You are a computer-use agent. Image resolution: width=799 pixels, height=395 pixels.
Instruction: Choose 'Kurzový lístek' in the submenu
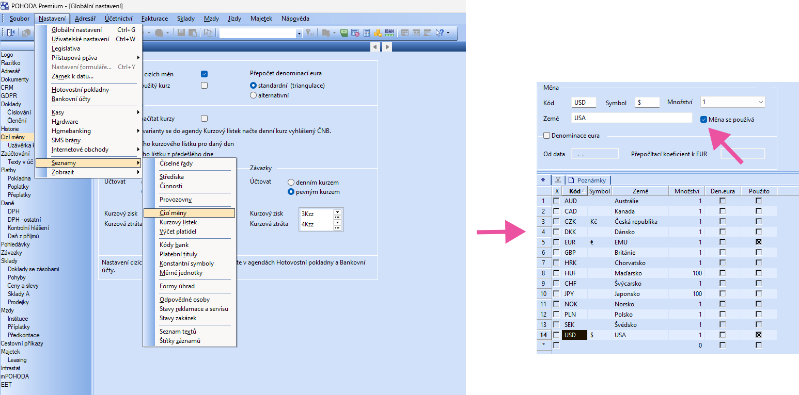click(189, 222)
